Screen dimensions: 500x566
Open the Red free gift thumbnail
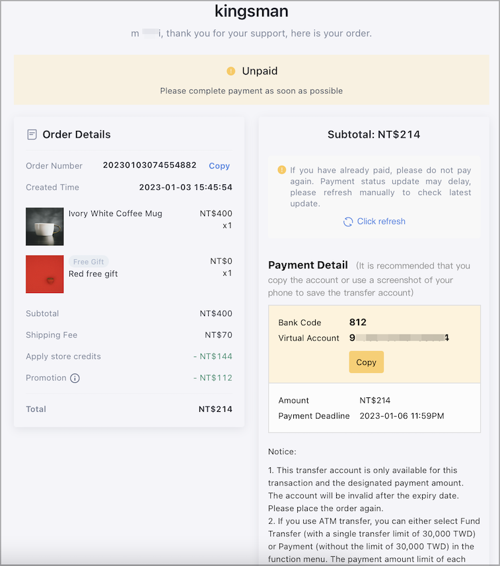[45, 274]
